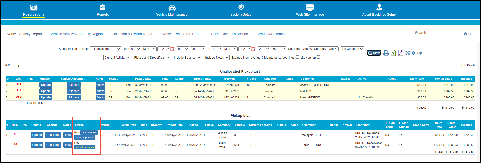Click last rental text BRI #76 Reservation
481x163 pixels.
(369, 143)
